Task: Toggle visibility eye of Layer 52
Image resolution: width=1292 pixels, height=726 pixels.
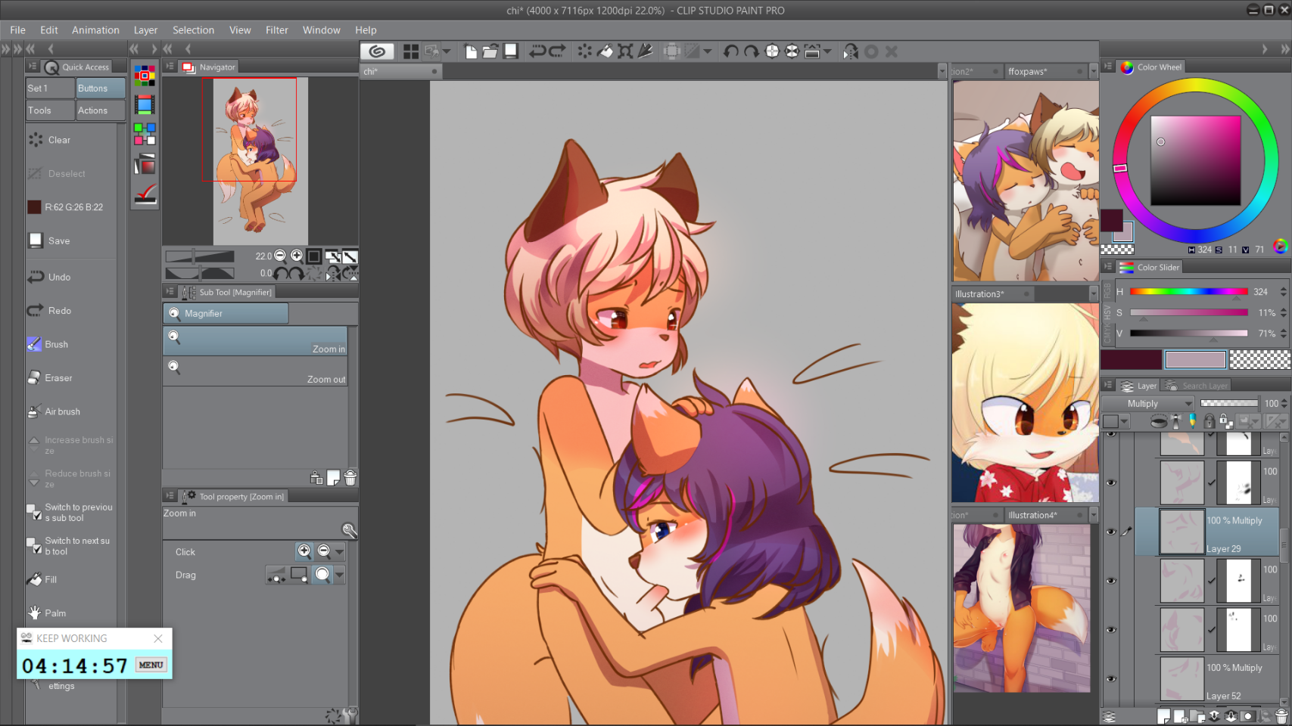Action: click(x=1111, y=679)
